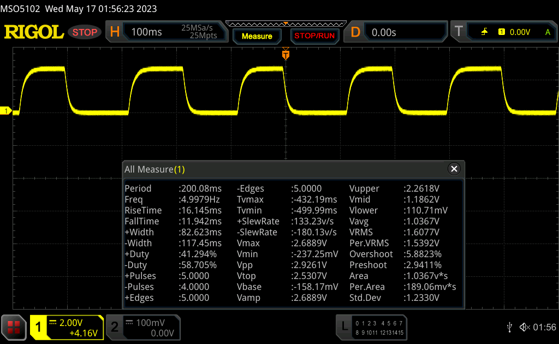
Task: Click the trigger T label box
Action: [459, 32]
